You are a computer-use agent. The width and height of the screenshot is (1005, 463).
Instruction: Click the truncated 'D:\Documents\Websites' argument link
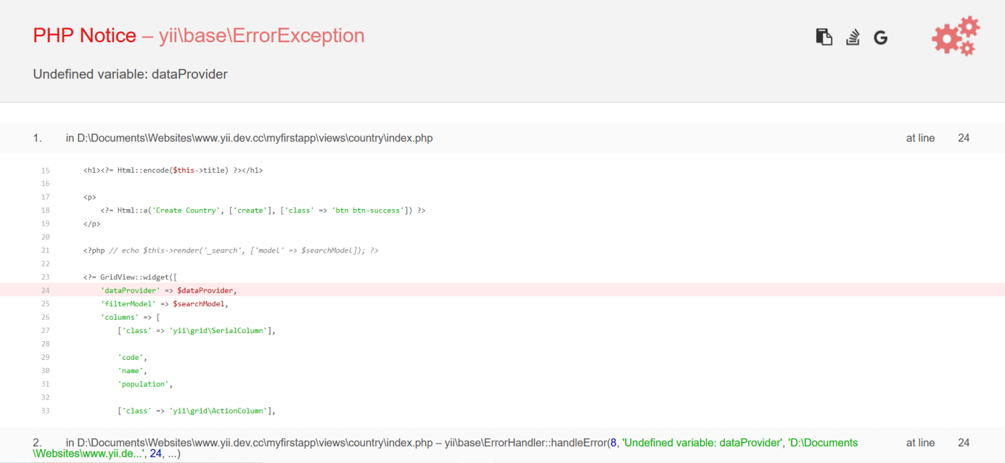pos(824,442)
